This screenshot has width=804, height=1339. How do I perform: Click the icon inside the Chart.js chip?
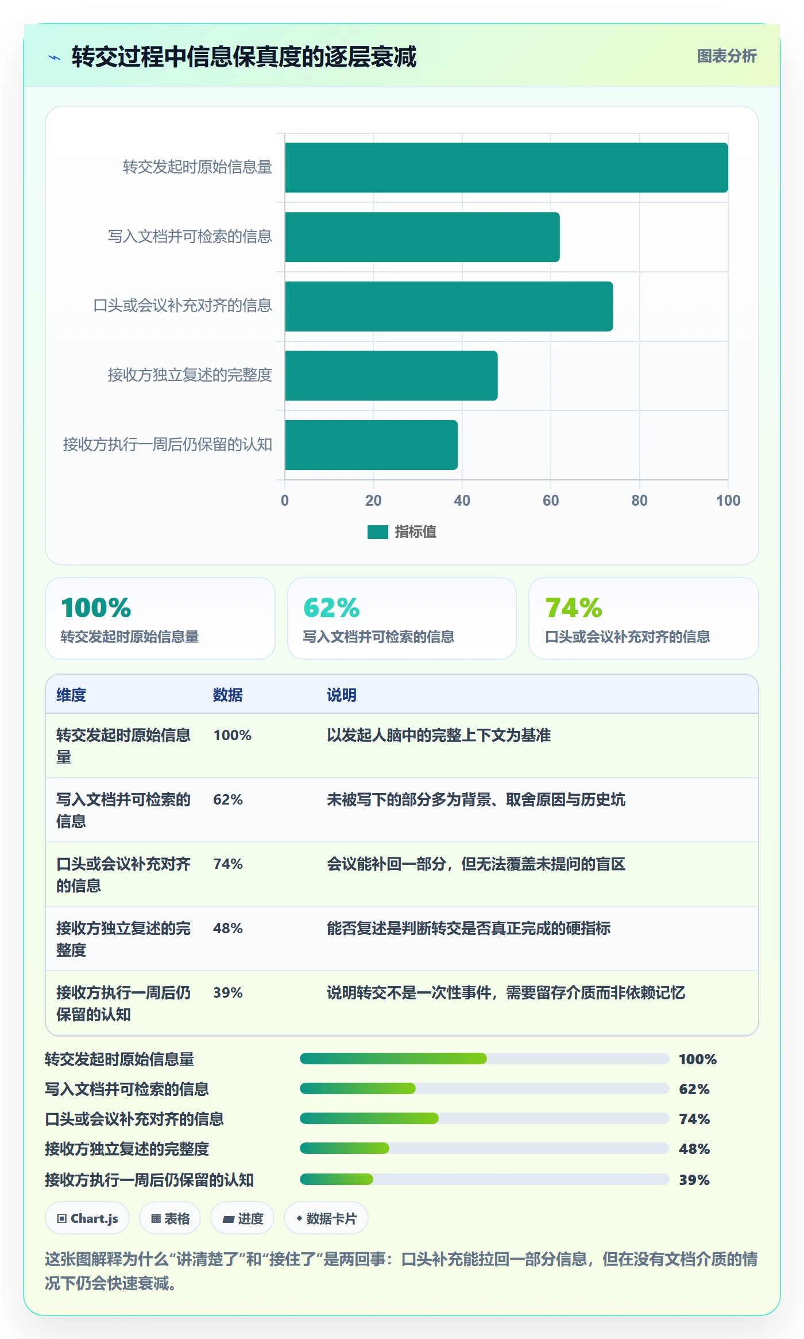pos(62,1218)
